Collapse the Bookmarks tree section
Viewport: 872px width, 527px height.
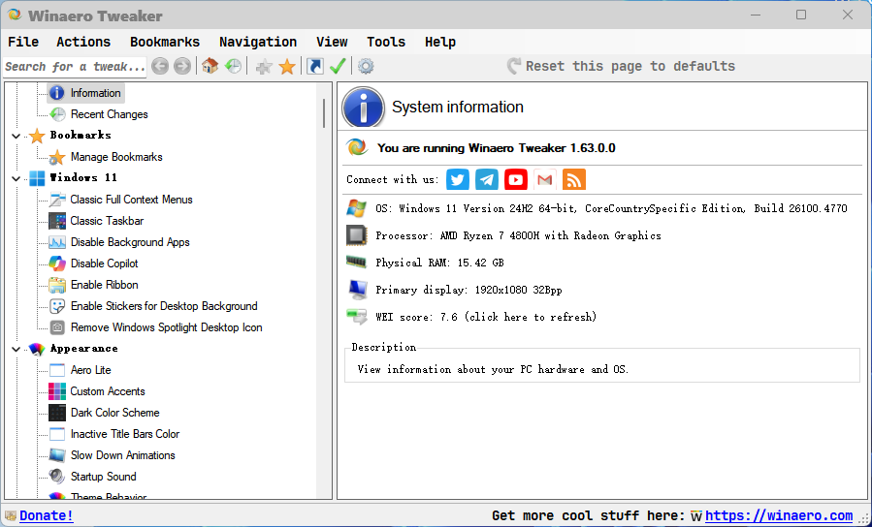(16, 136)
